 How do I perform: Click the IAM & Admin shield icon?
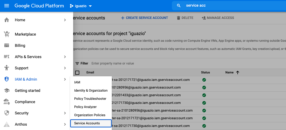tap(7, 79)
